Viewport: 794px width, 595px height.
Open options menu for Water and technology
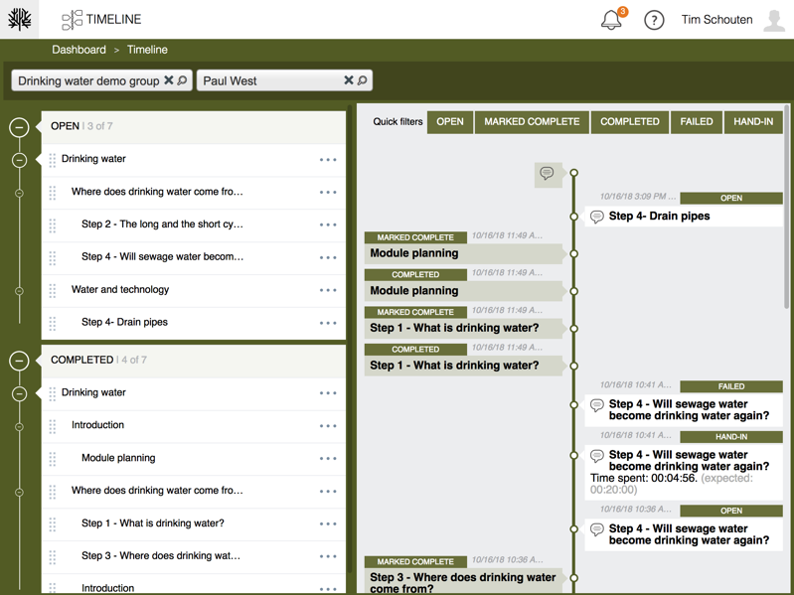pos(328,291)
